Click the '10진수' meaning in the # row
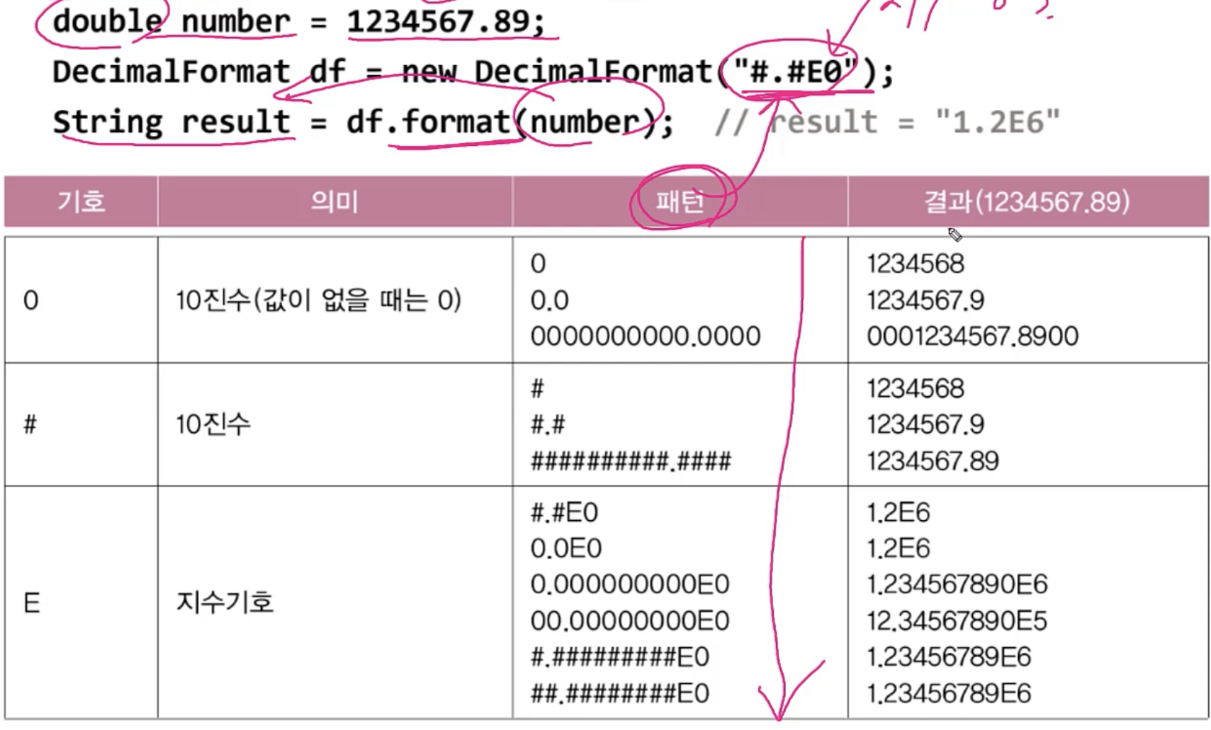1211x730 pixels. pyautogui.click(x=213, y=425)
